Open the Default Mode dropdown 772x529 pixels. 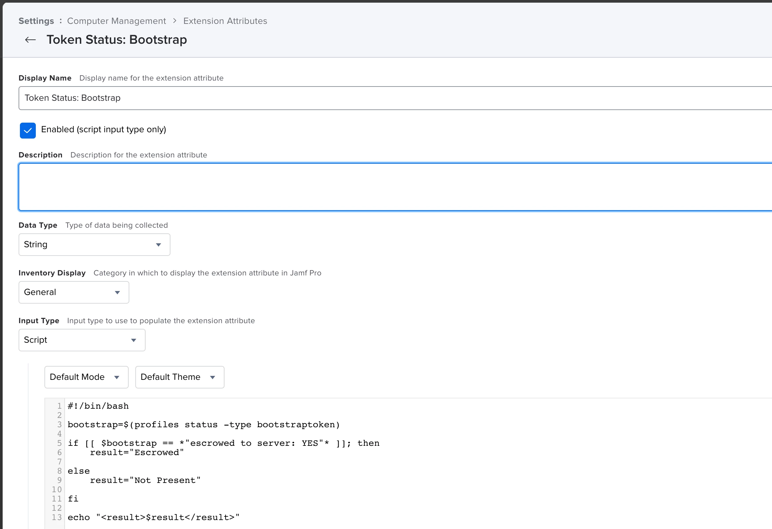pos(86,377)
